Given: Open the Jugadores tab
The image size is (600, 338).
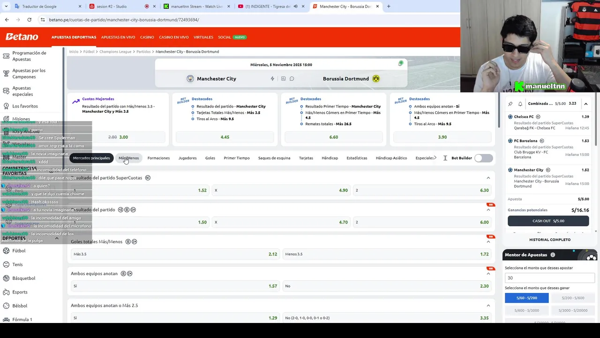Looking at the screenshot, I should 187,158.
